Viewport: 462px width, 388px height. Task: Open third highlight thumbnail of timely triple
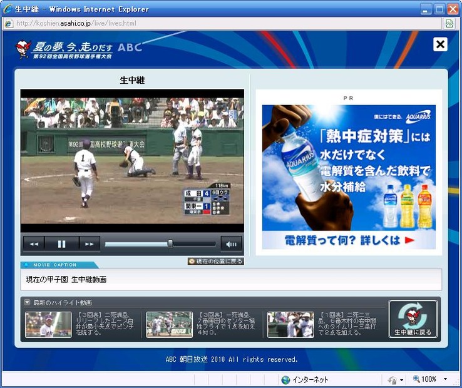290,325
